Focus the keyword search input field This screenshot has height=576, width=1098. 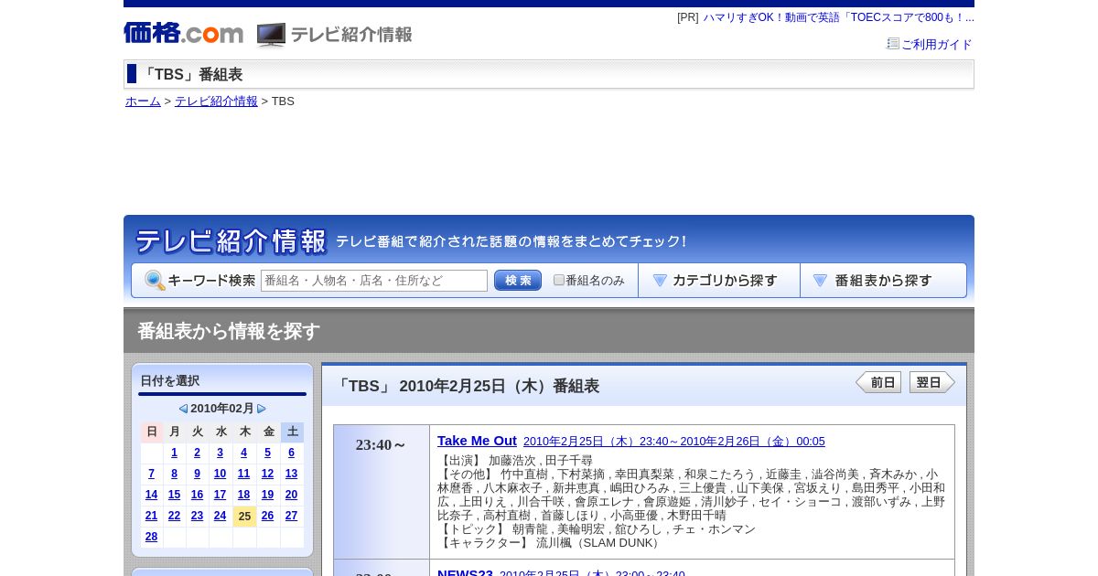click(x=374, y=281)
